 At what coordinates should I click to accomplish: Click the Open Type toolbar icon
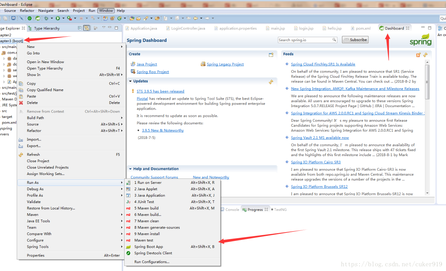point(132,18)
